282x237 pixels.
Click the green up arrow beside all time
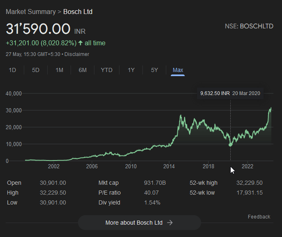80,43
